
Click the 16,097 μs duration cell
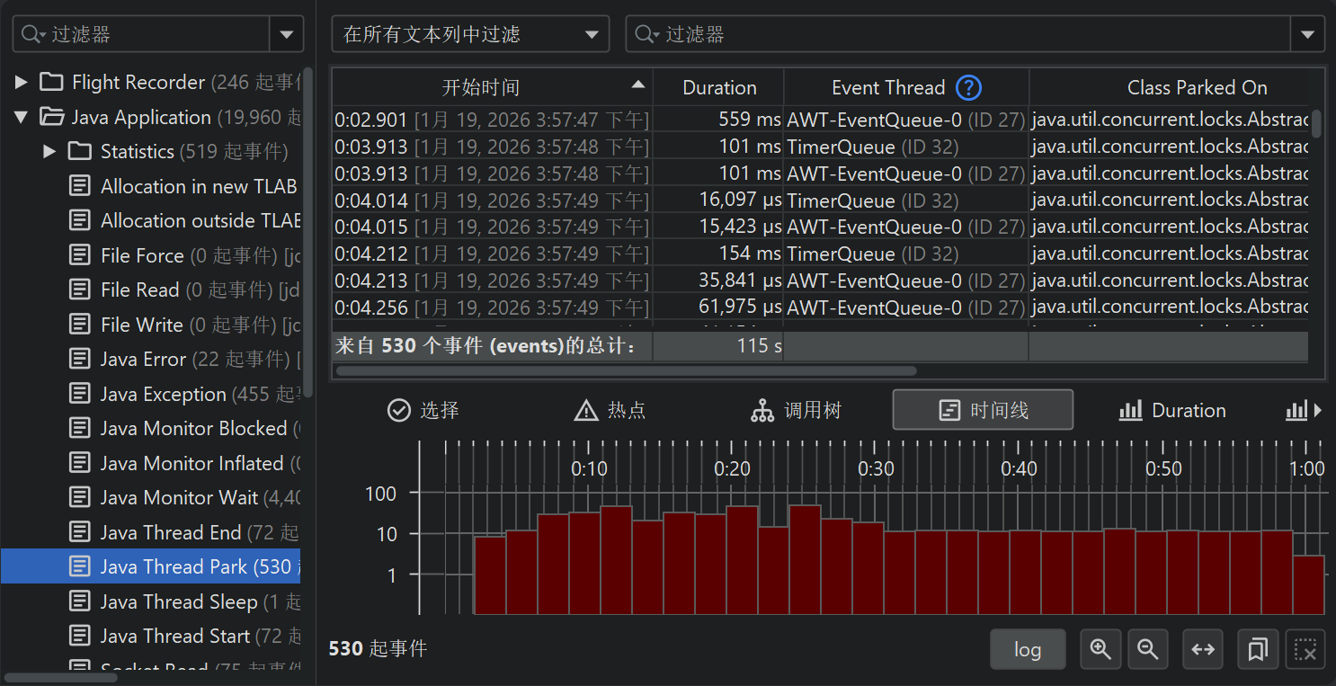point(718,200)
